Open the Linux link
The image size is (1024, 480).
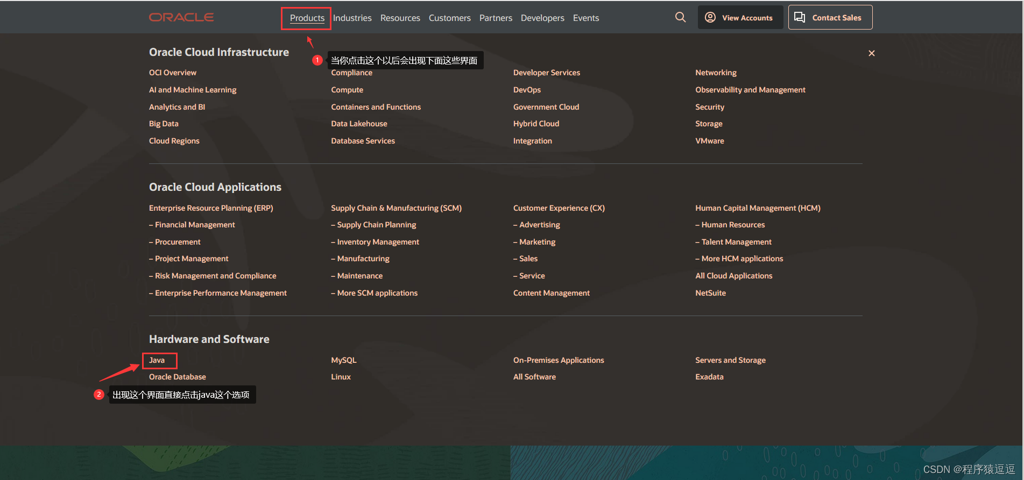click(341, 377)
